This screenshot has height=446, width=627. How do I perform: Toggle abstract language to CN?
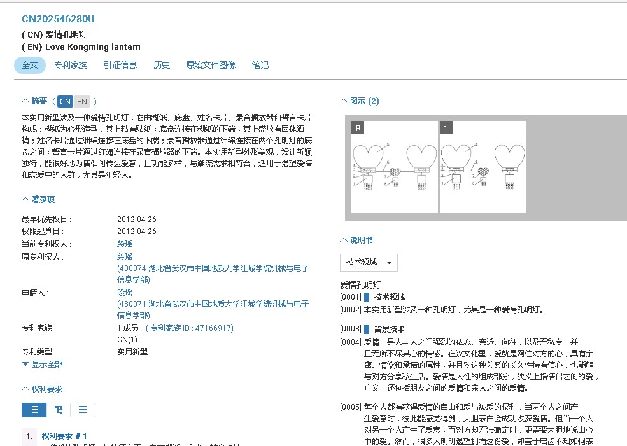tap(65, 101)
